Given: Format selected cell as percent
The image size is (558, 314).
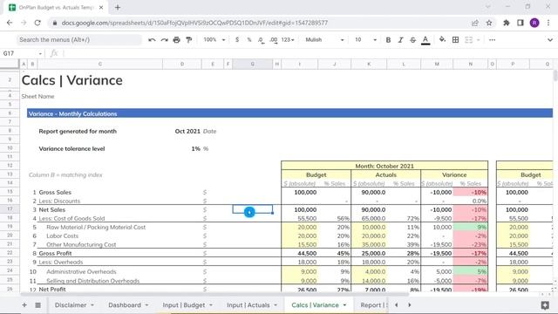Looking at the screenshot, I should (x=249, y=40).
